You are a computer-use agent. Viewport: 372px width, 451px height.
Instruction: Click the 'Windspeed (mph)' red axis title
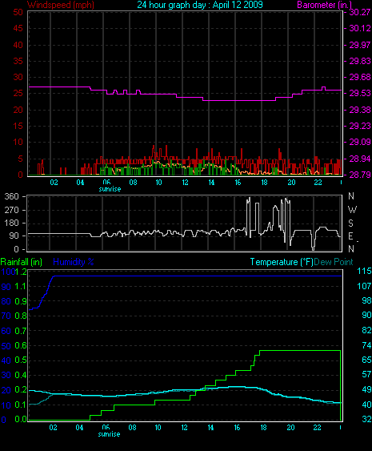click(61, 5)
